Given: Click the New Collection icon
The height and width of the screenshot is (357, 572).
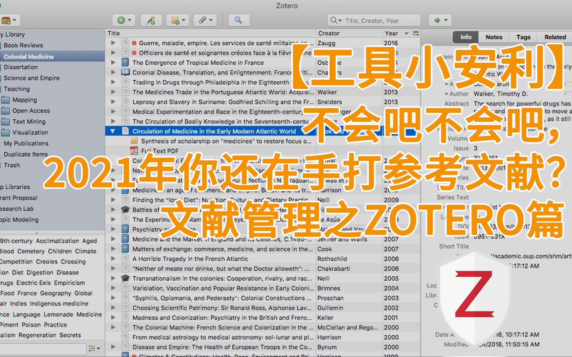Looking at the screenshot, I should (6, 20).
